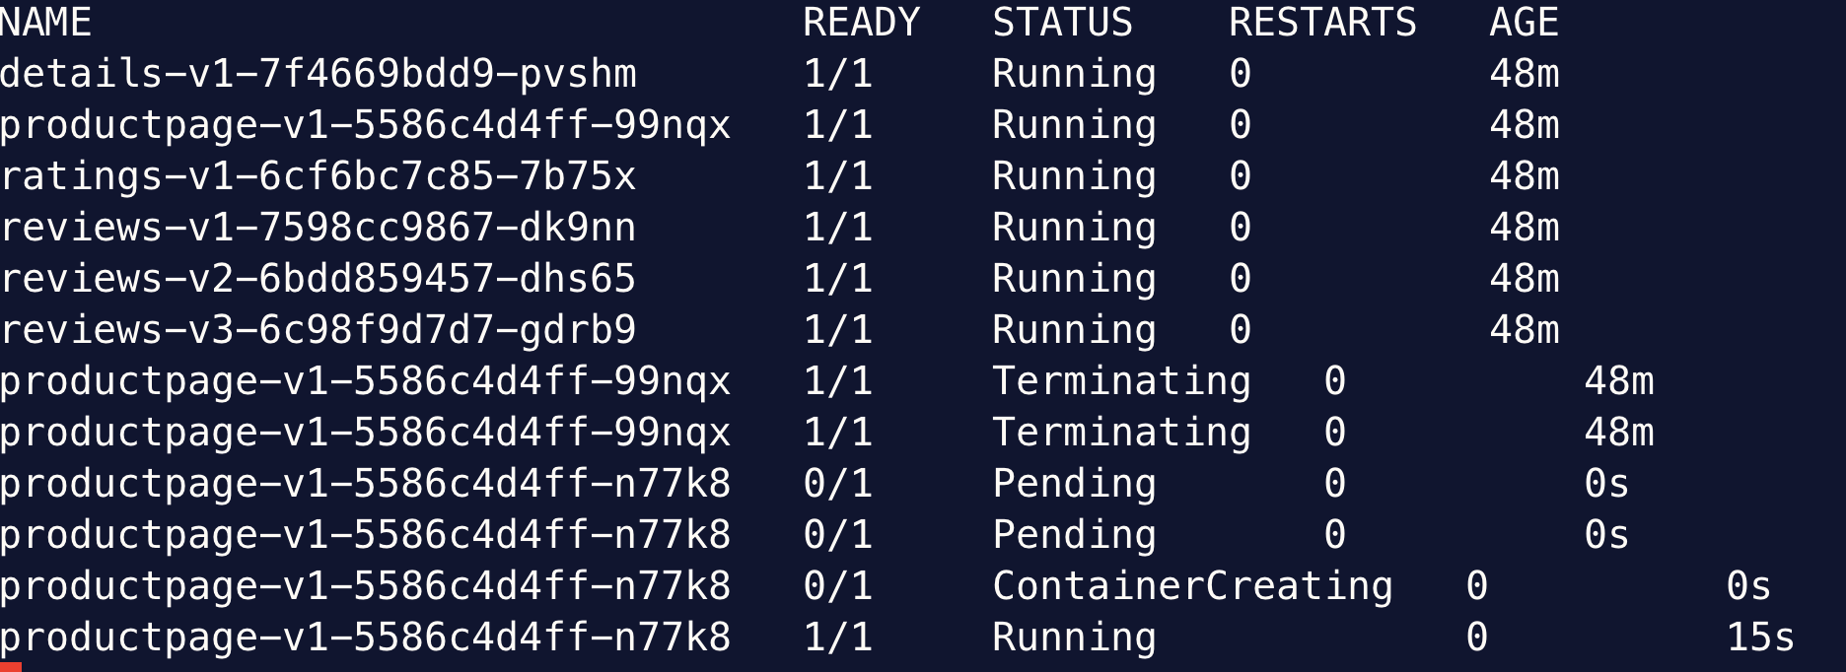Click reviews-v2-6bdd859457-dhs65 pod name

[x=318, y=279]
